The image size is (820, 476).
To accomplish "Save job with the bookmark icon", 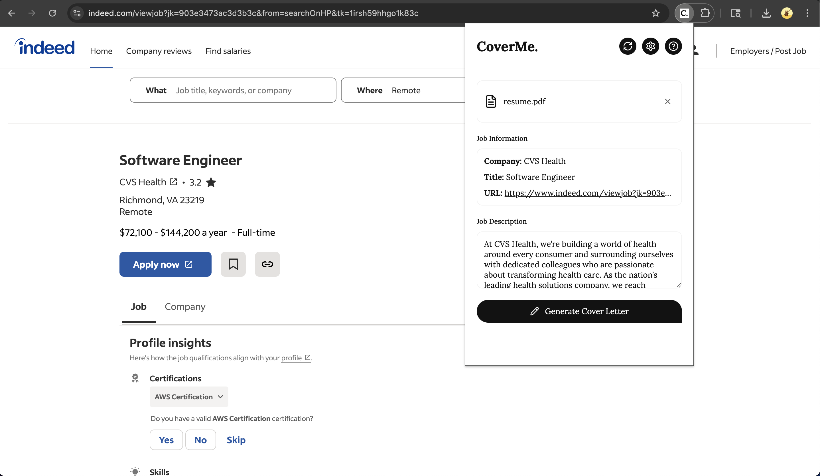I will click(233, 264).
